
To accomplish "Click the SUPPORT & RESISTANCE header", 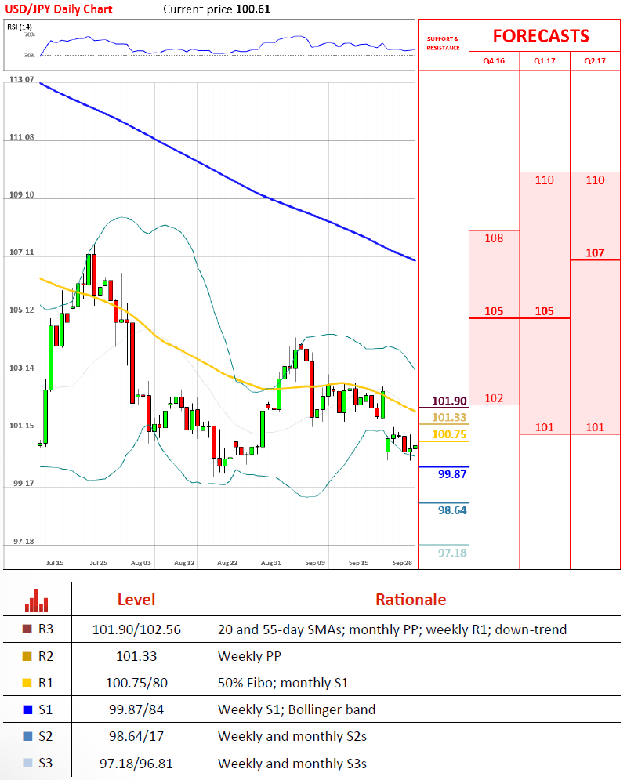I will [443, 43].
